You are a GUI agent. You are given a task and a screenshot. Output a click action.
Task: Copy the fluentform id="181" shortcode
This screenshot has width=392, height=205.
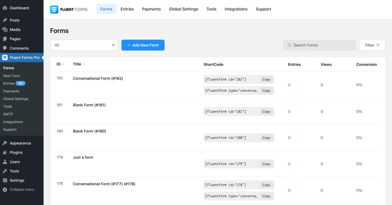click(266, 112)
